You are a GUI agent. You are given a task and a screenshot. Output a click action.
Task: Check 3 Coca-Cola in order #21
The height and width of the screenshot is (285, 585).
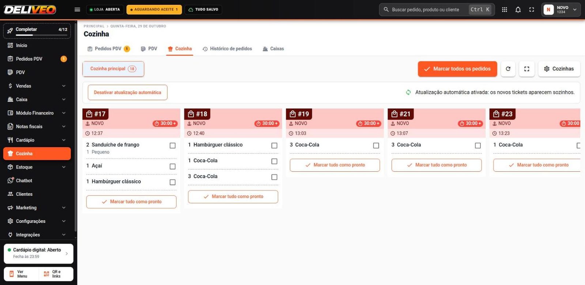[x=478, y=146]
